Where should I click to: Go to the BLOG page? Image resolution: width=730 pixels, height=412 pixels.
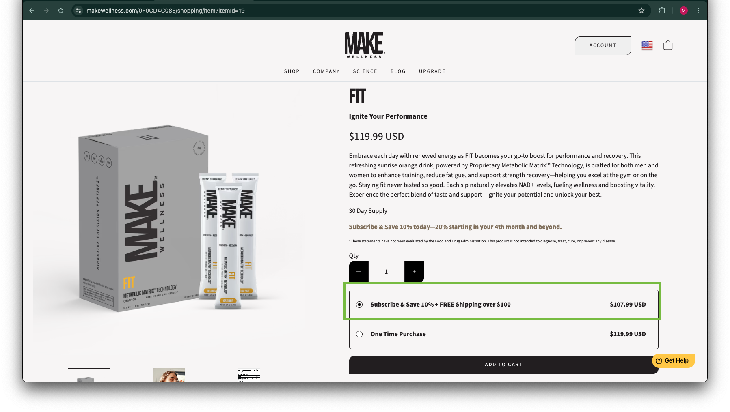[x=398, y=71]
